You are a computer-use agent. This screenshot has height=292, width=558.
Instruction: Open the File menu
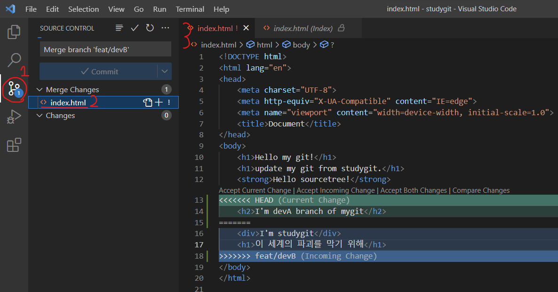(31, 9)
